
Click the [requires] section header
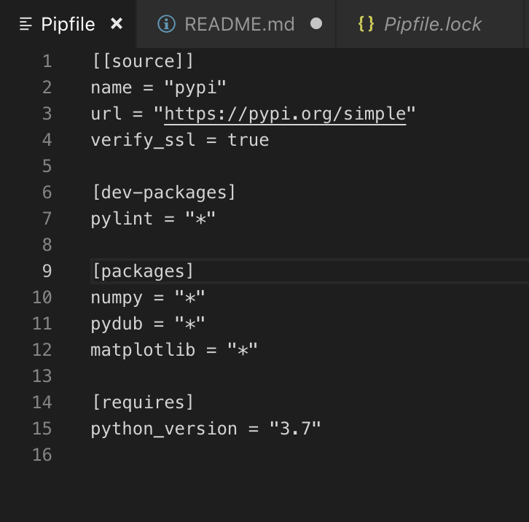tap(143, 402)
